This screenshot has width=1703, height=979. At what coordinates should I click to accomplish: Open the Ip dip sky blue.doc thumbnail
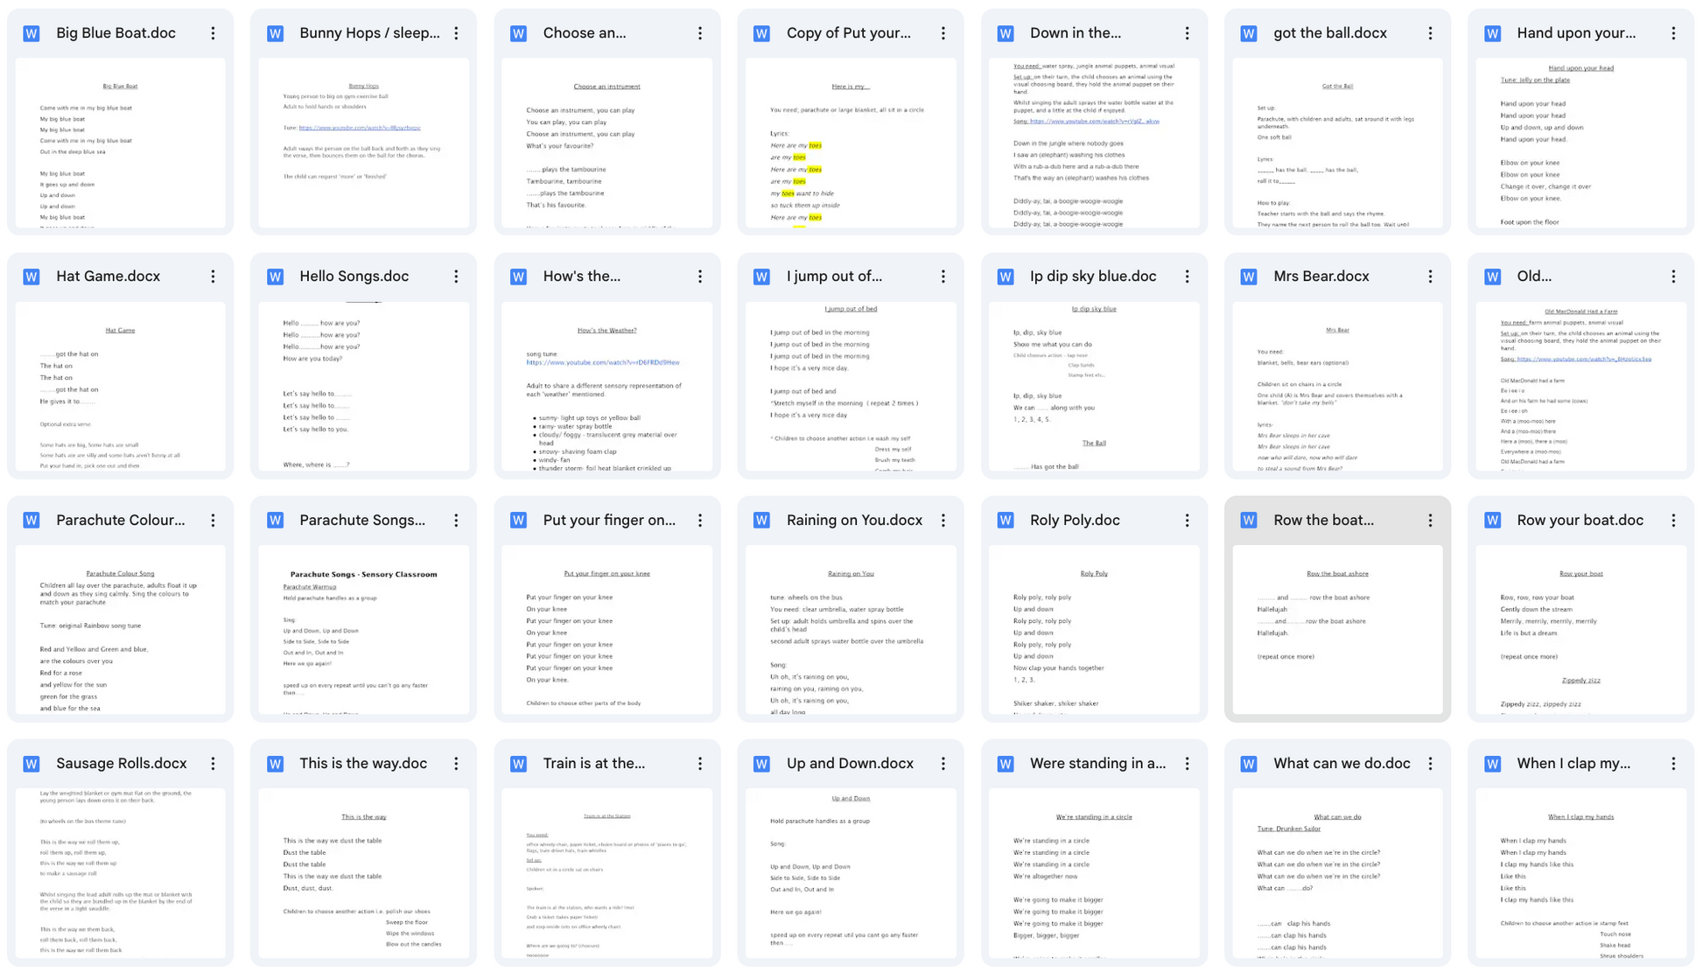pyautogui.click(x=1093, y=387)
